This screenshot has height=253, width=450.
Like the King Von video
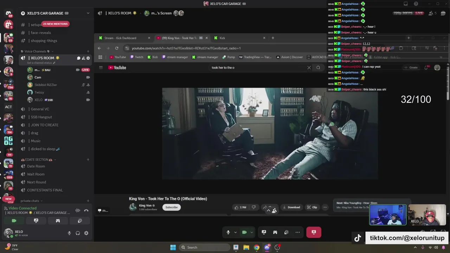click(240, 207)
